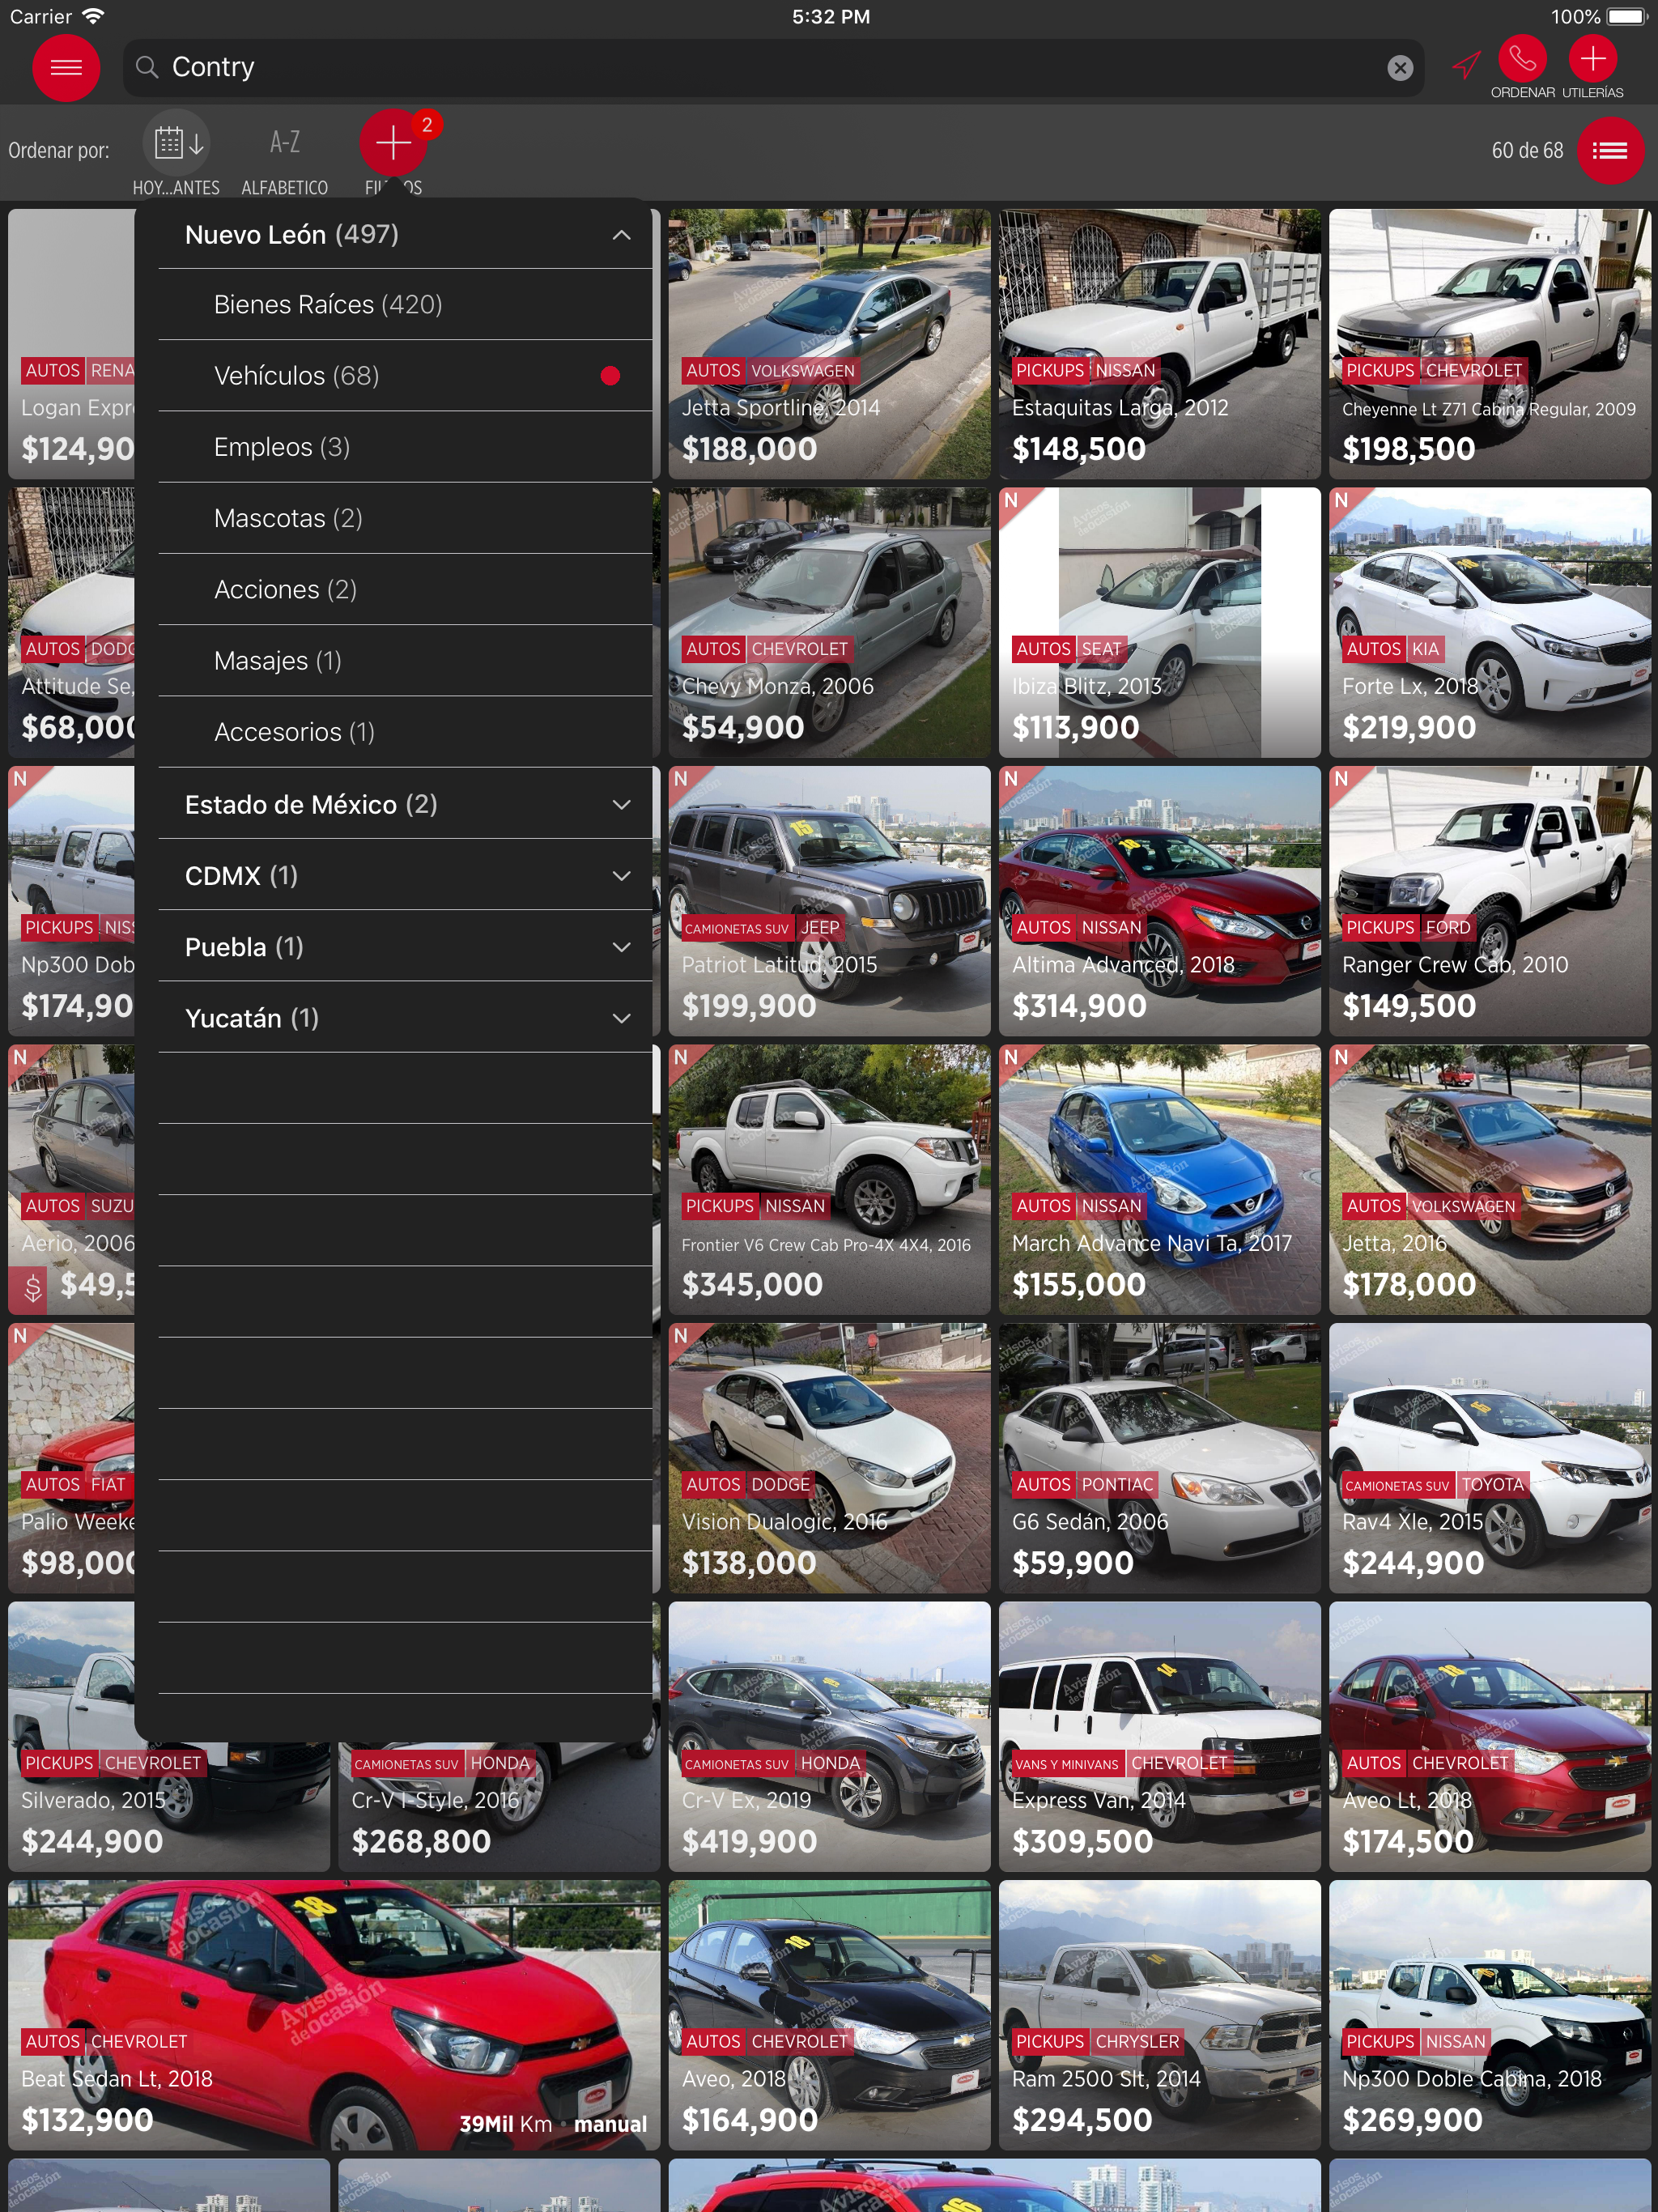Open the G6 Sedán 2006 listing
Viewport: 1658px width, 2212px height.
1160,1458
